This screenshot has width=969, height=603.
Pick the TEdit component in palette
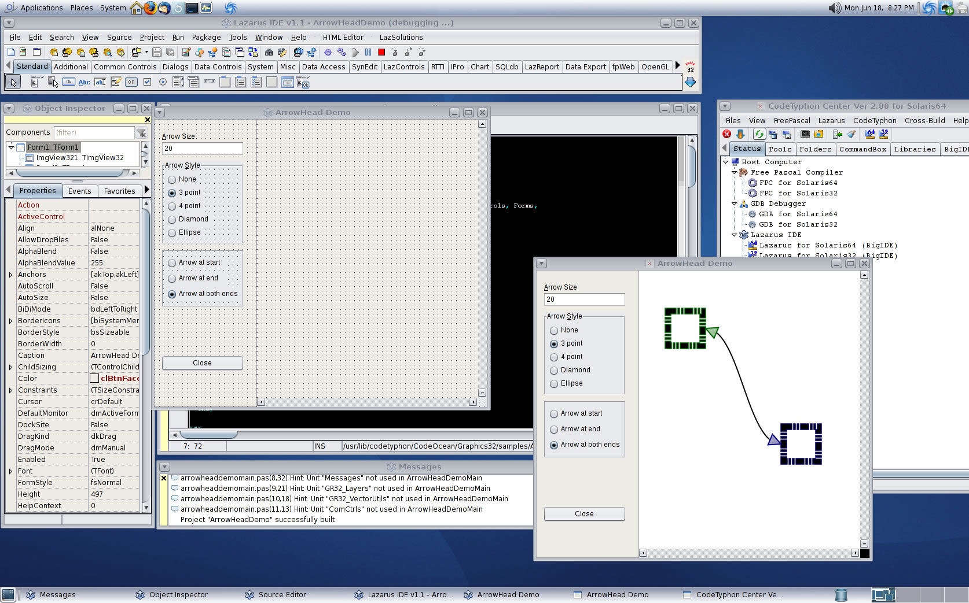(100, 82)
